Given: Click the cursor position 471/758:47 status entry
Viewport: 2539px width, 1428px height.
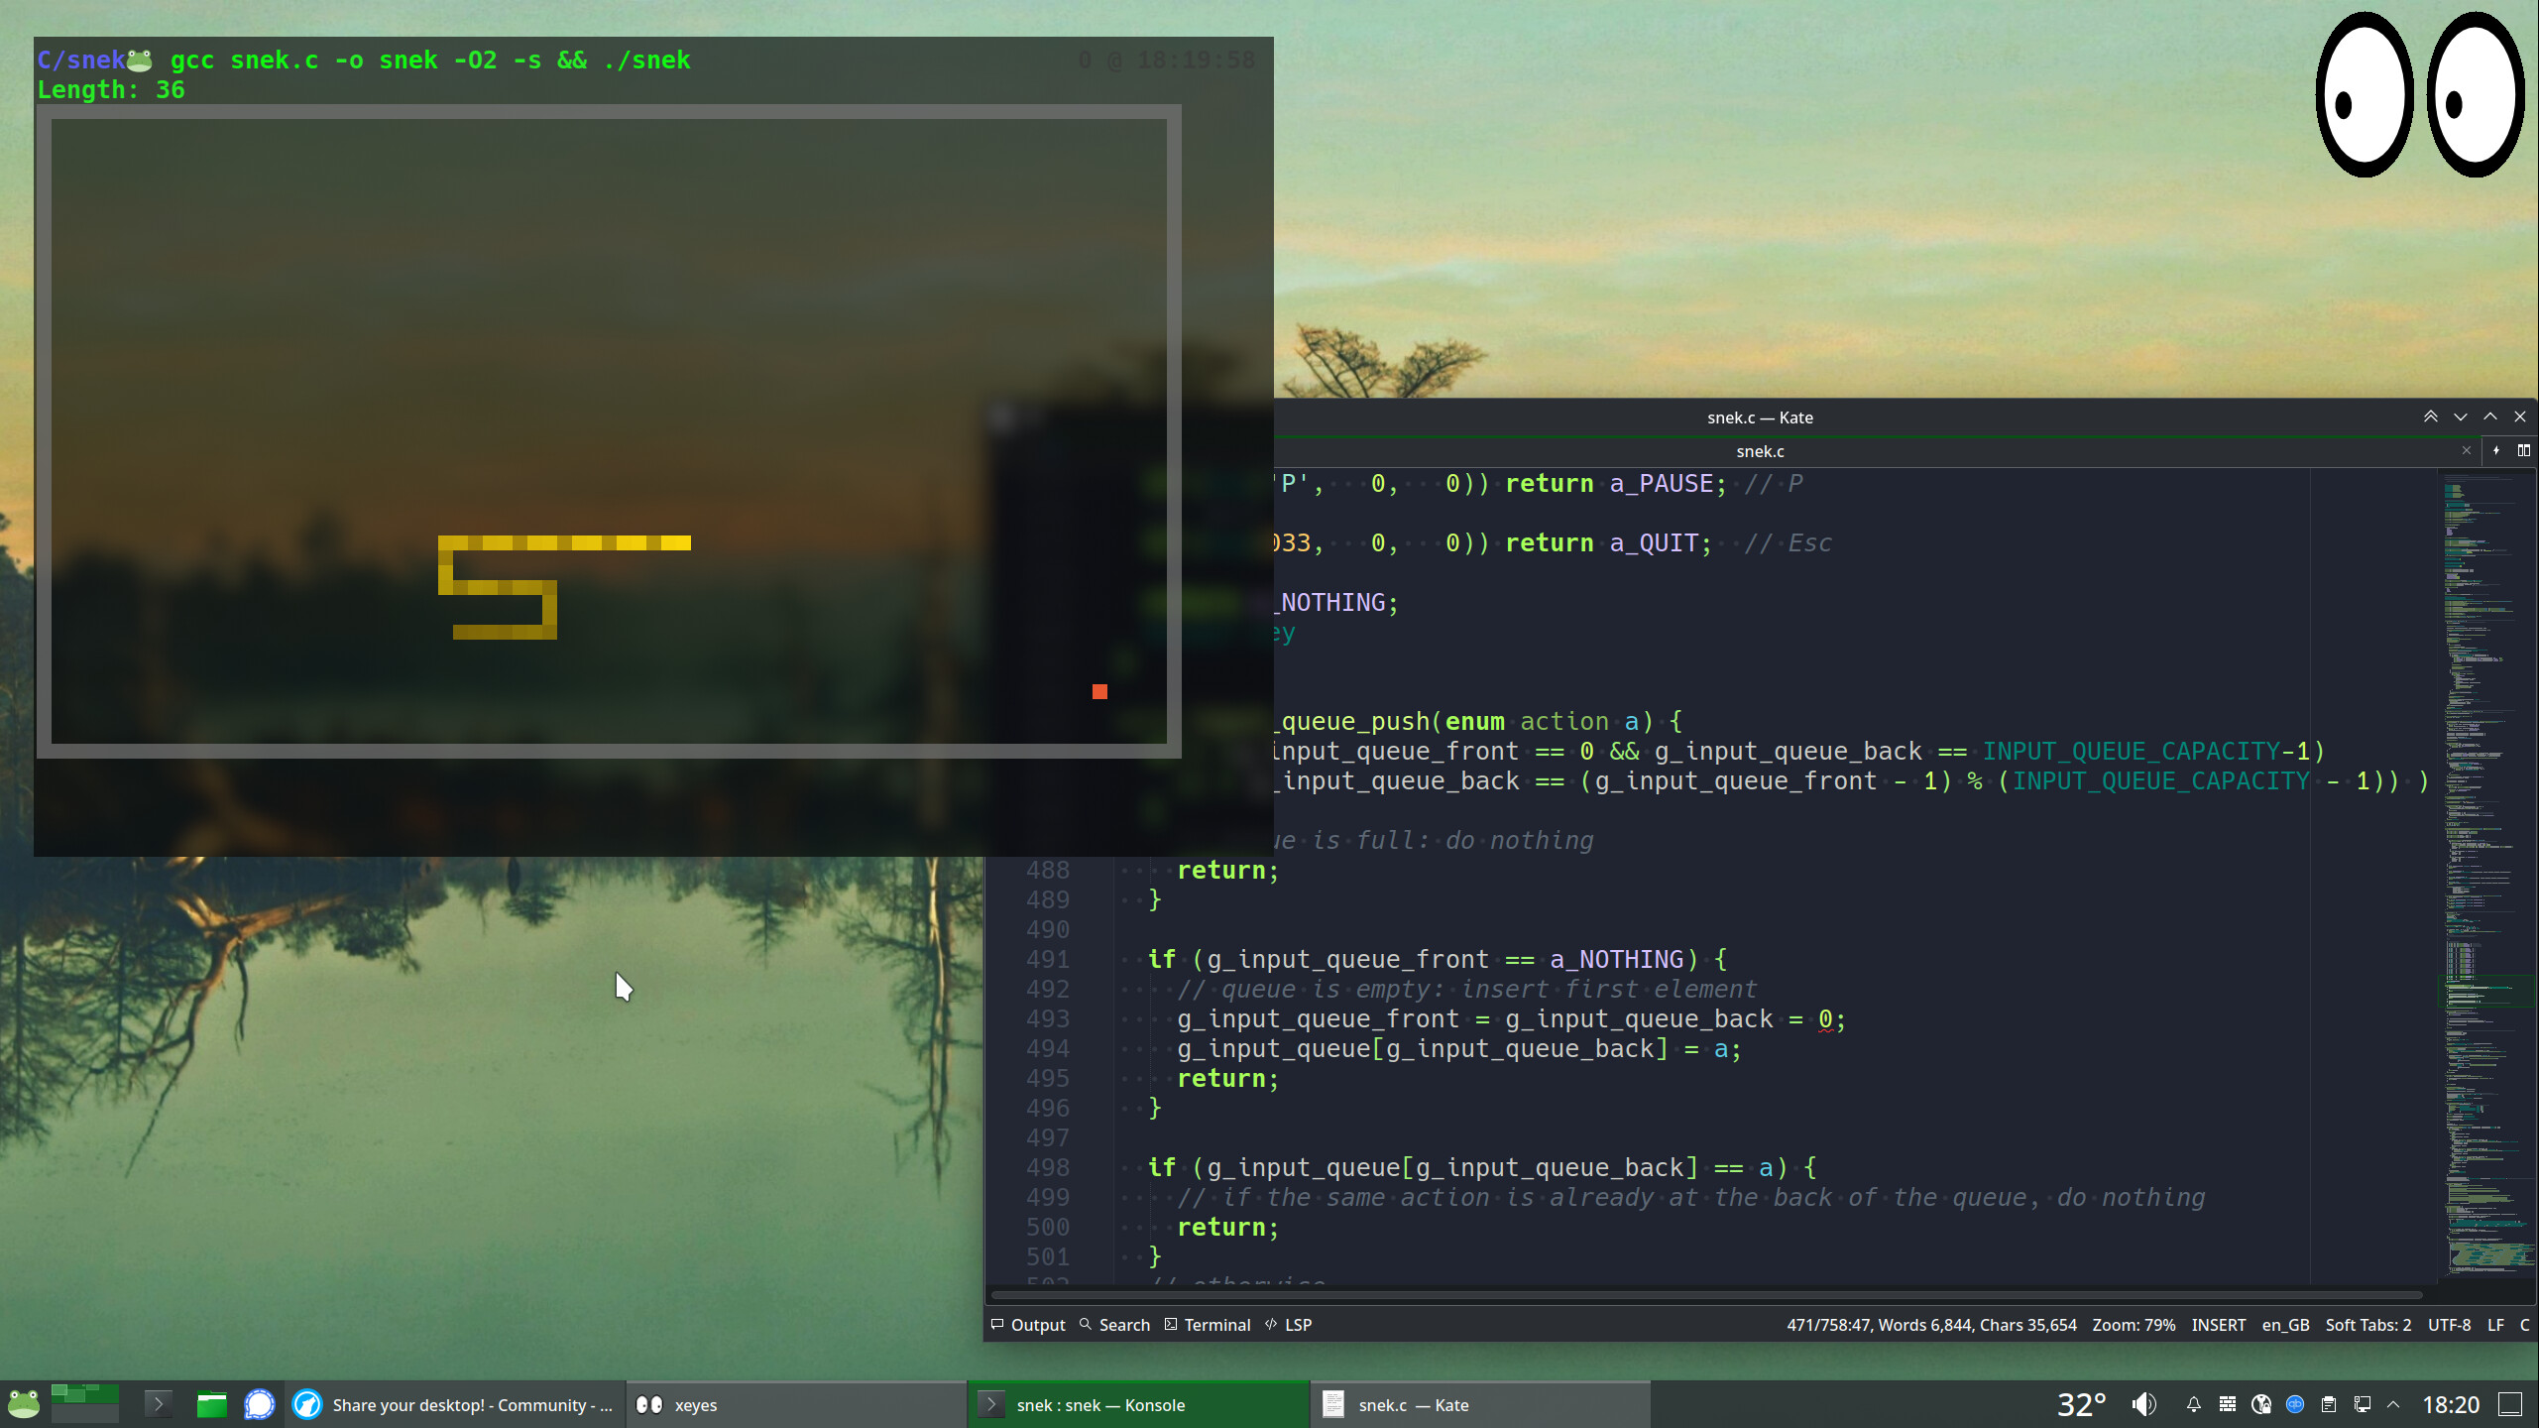Looking at the screenshot, I should coord(1930,1325).
